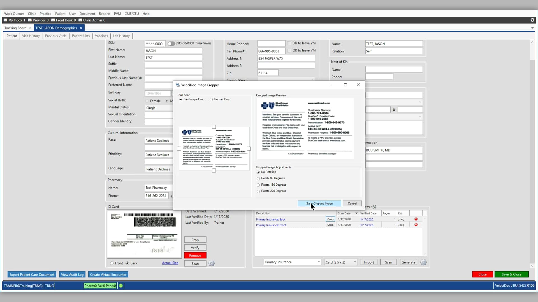Click the Front Desk envelope icon
Image resolution: width=538 pixels, height=302 pixels.
[x=53, y=20]
